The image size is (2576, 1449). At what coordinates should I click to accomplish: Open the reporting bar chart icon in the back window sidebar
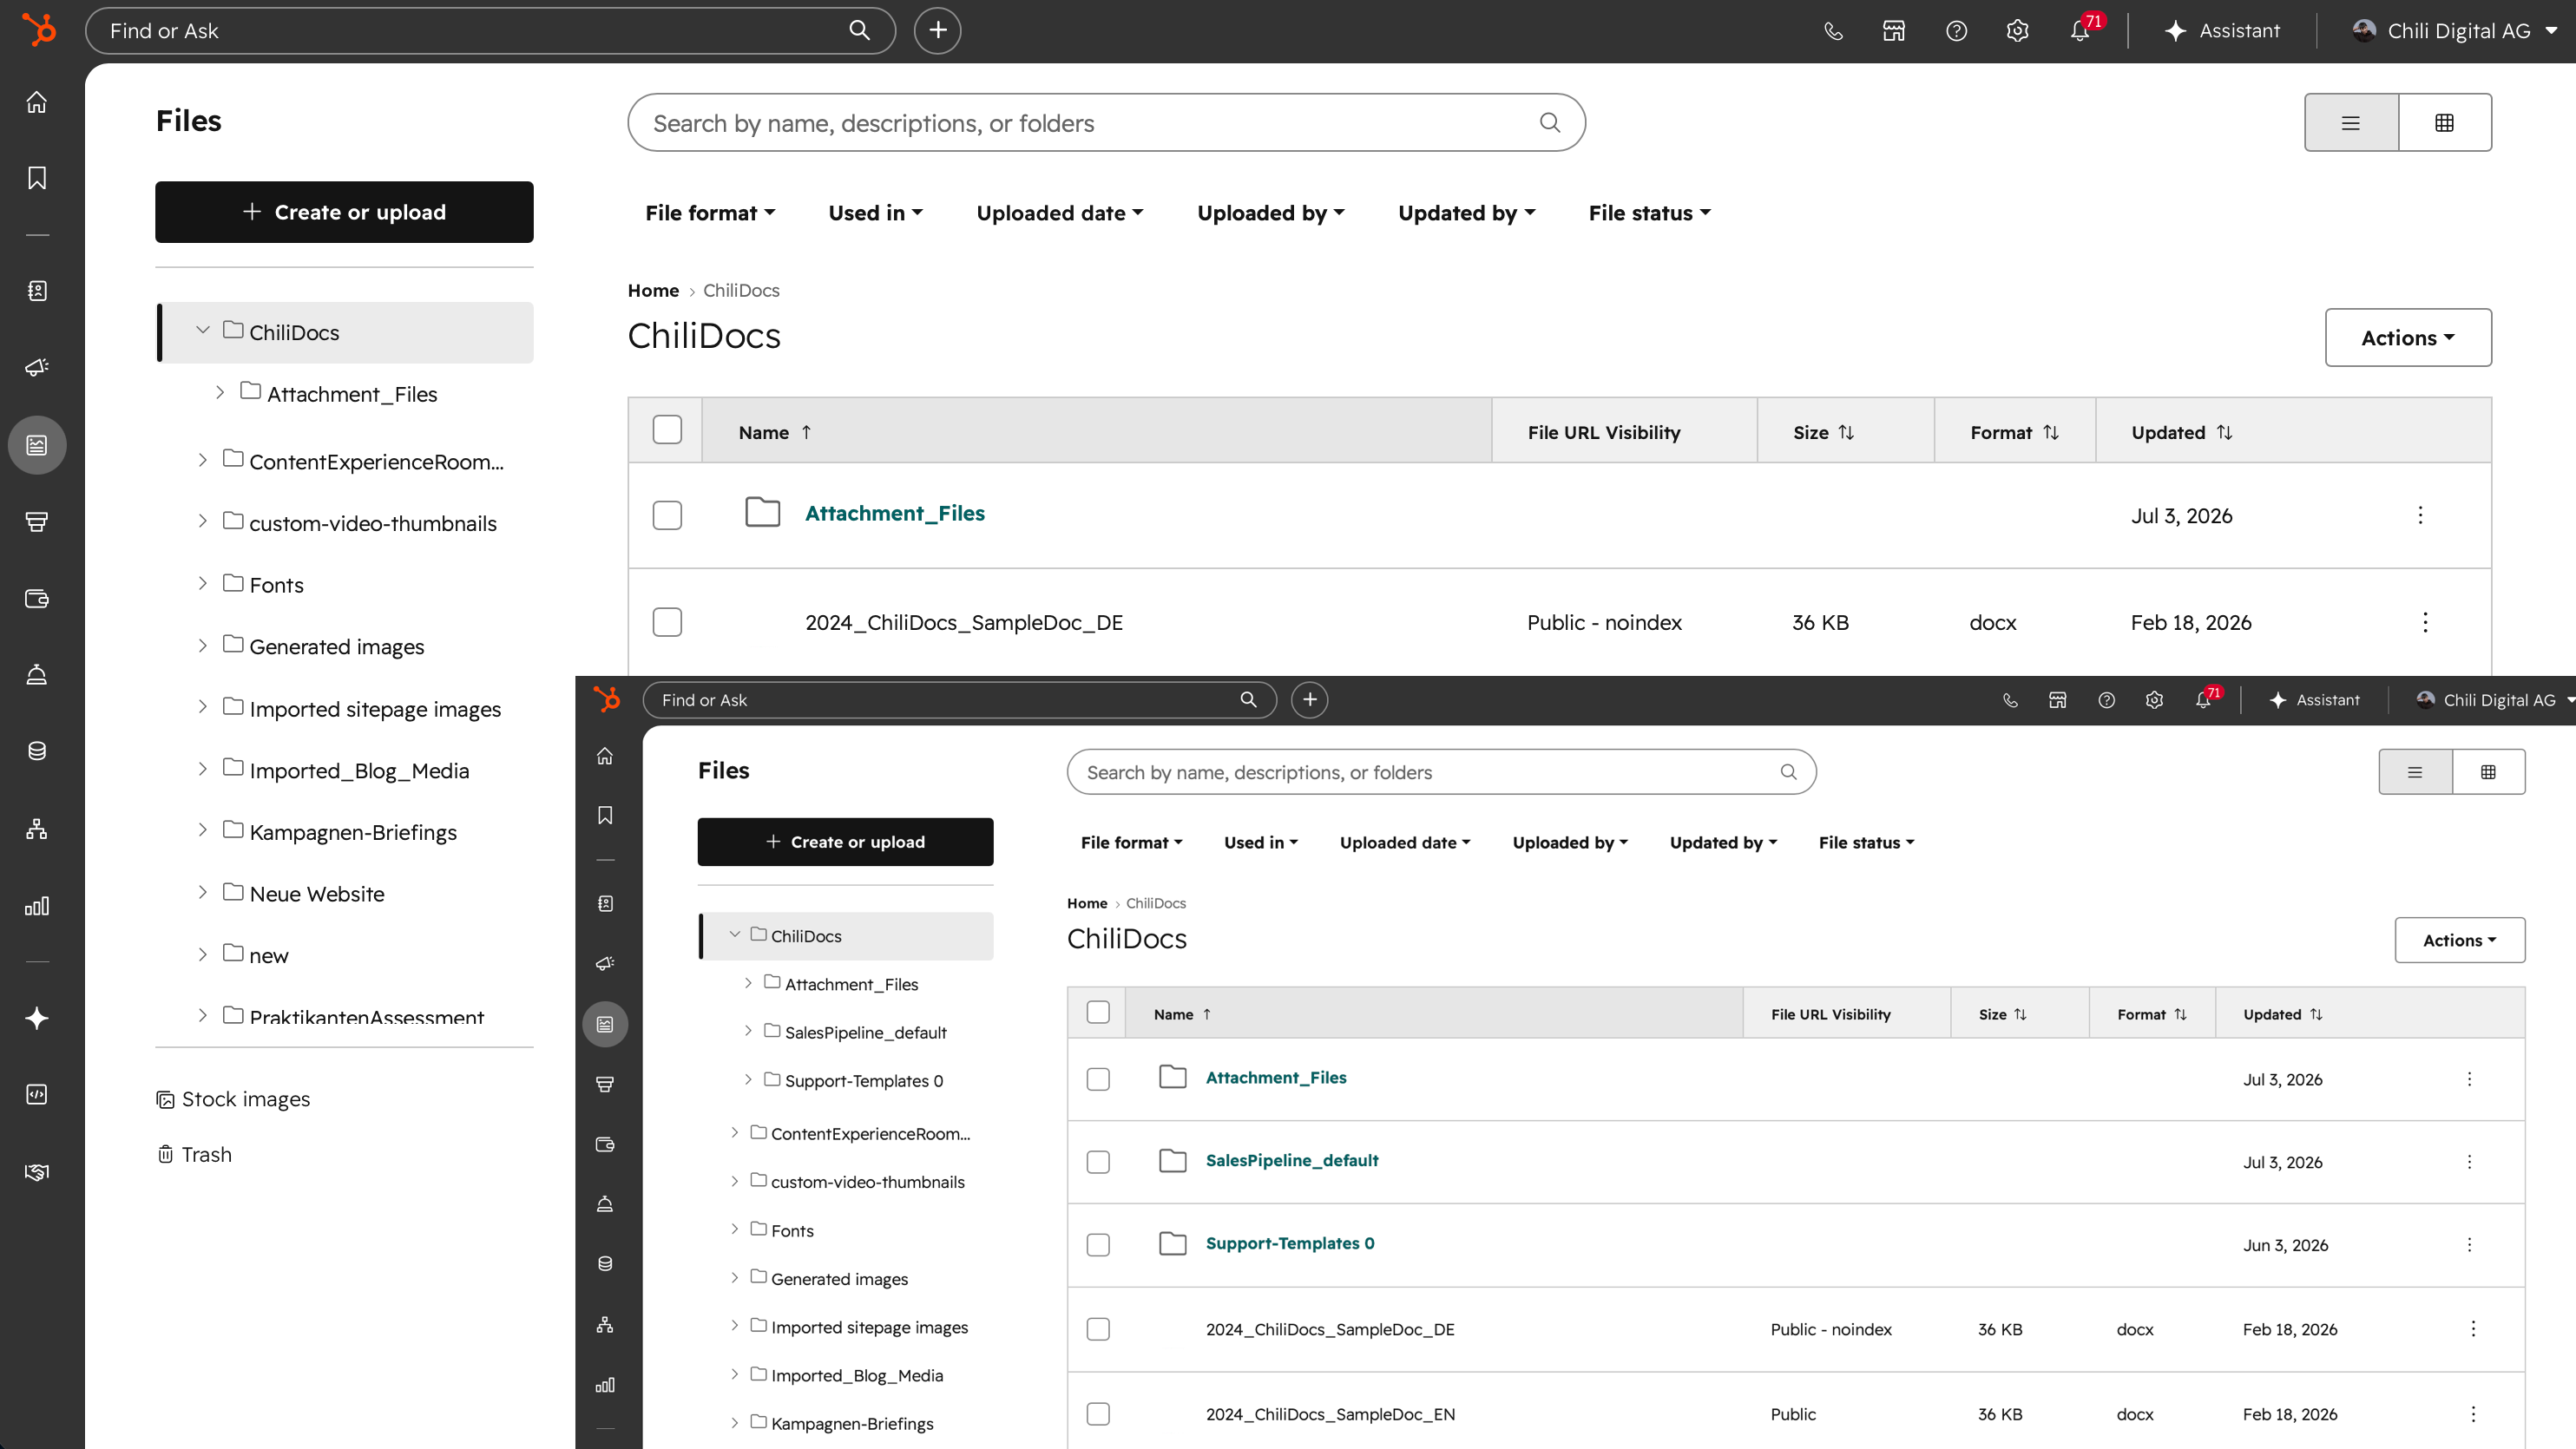tap(37, 906)
